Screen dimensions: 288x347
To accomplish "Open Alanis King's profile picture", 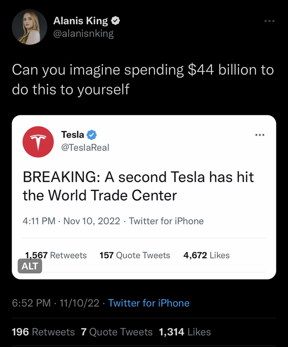I will tap(30, 27).
